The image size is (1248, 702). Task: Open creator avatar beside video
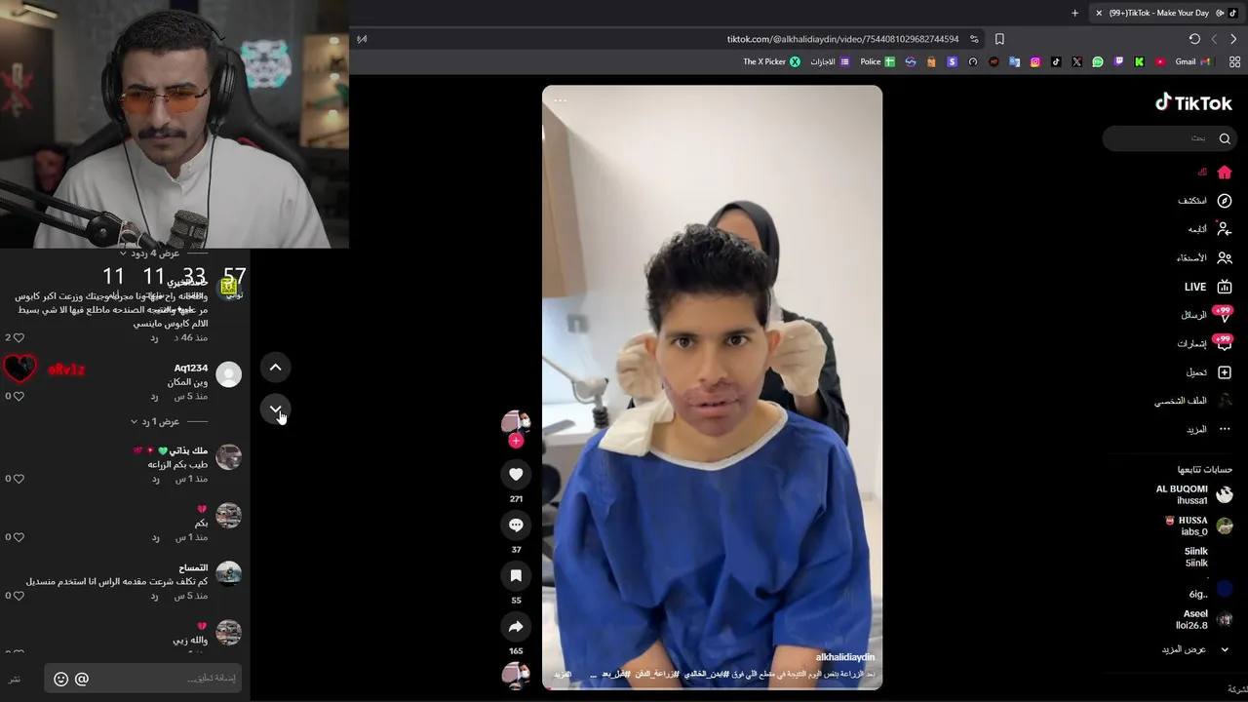tap(516, 422)
